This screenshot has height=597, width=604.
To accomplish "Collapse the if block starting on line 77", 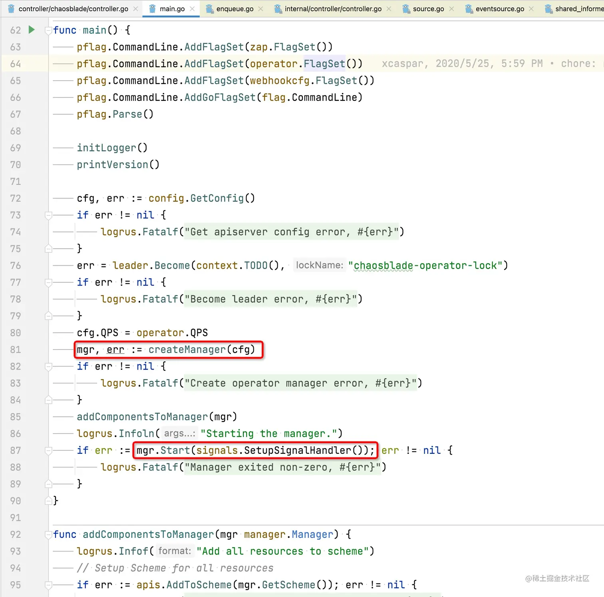I will 48,282.
